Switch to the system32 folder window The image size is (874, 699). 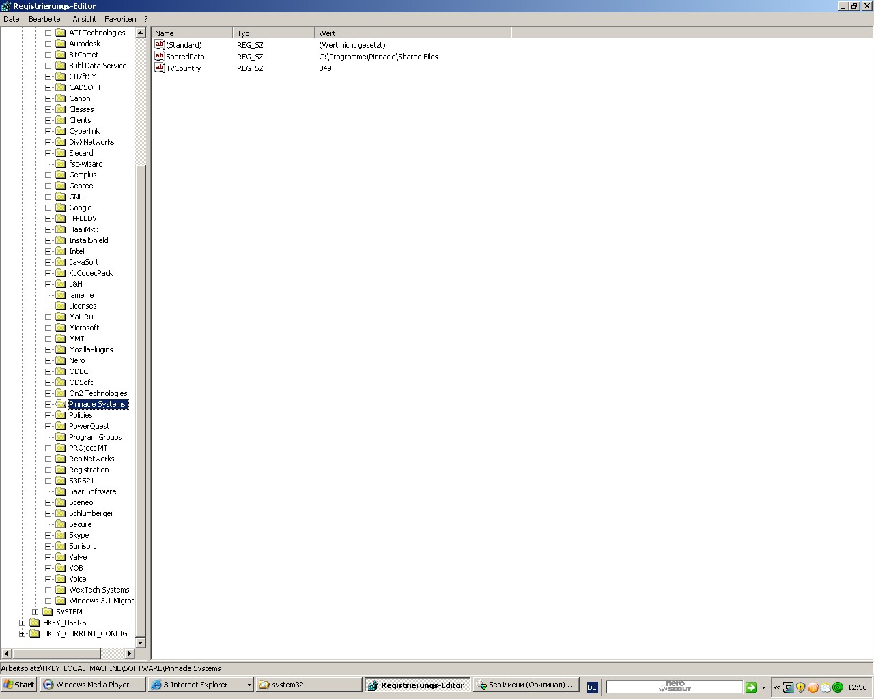coord(309,685)
